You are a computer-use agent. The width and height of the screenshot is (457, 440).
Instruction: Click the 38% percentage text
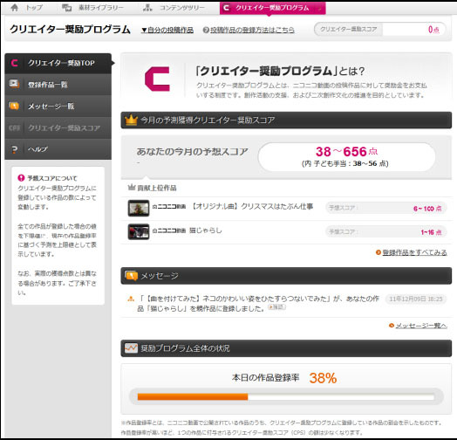(x=323, y=378)
